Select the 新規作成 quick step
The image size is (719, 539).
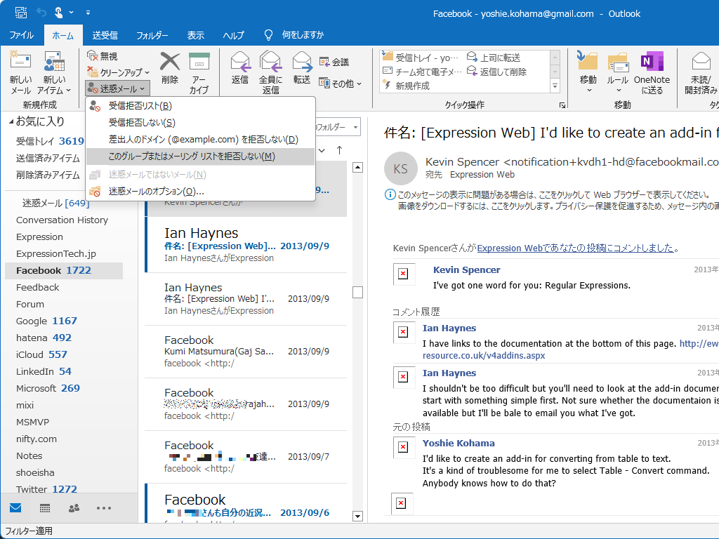pos(407,86)
